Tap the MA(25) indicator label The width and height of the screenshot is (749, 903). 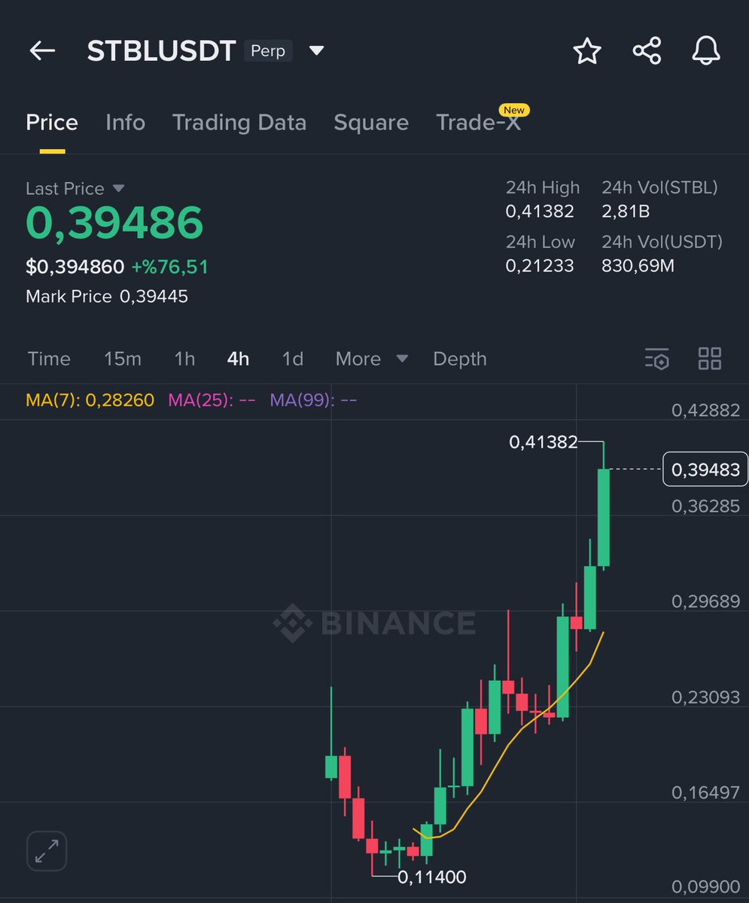click(x=212, y=400)
